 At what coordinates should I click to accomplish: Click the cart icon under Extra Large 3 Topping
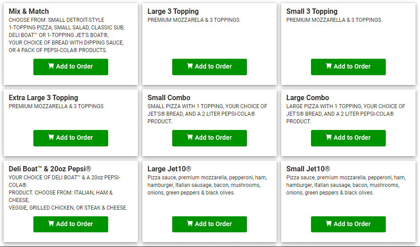coord(51,137)
